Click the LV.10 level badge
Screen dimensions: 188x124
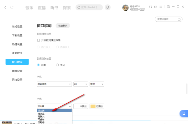point(142,9)
